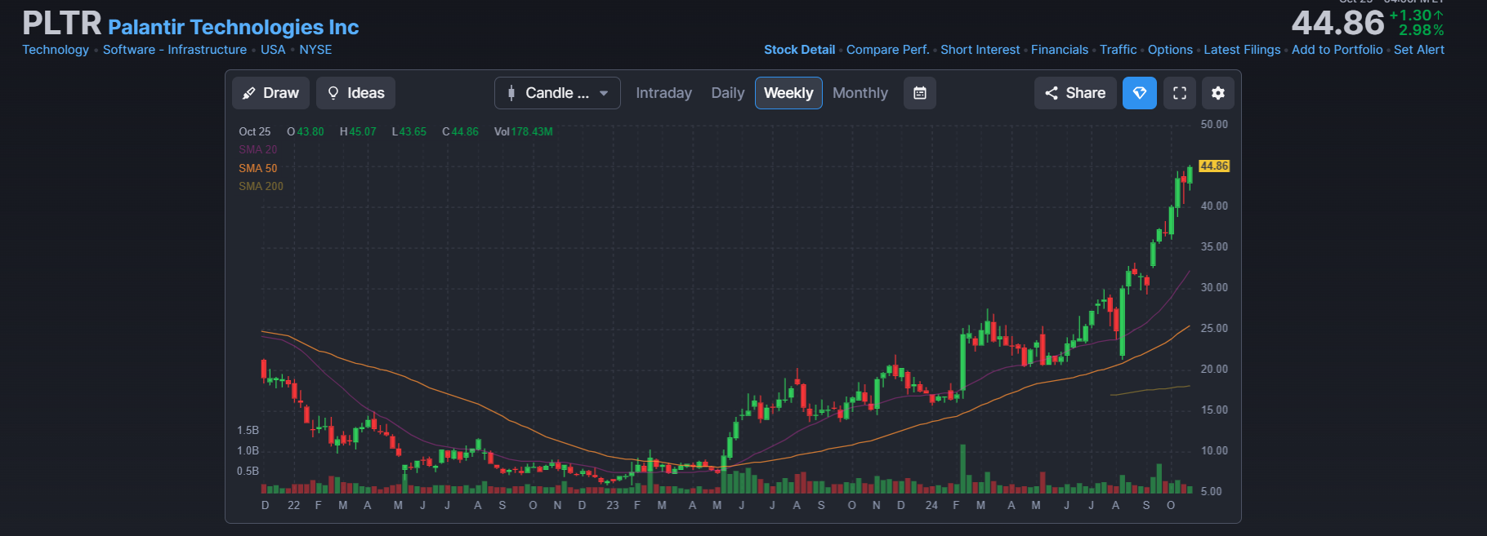Click the 0.5B volume axis label
This screenshot has height=536, width=1487.
(x=248, y=471)
